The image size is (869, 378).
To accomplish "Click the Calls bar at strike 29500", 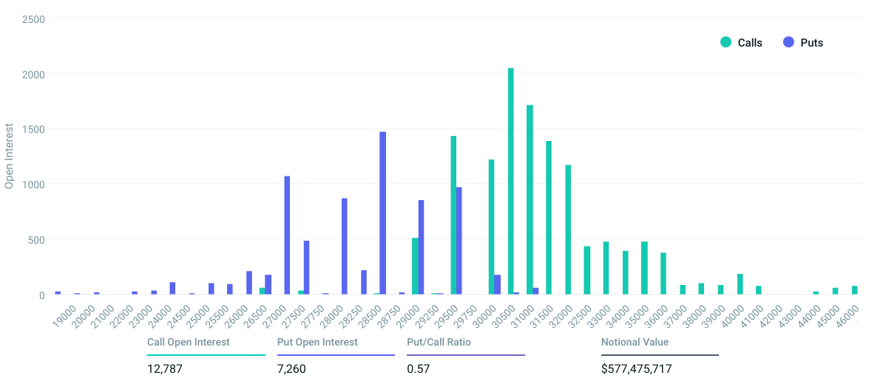I will 453,215.
